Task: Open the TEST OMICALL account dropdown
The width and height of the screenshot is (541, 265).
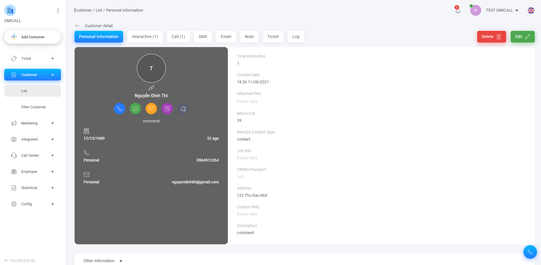Action: (502, 10)
